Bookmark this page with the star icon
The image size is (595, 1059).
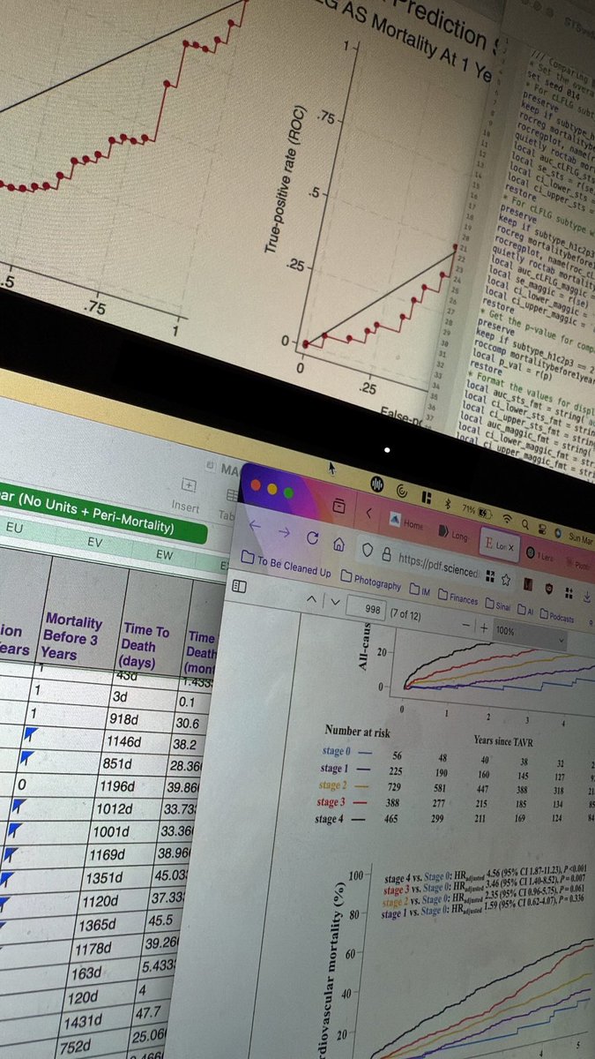pyautogui.click(x=506, y=579)
